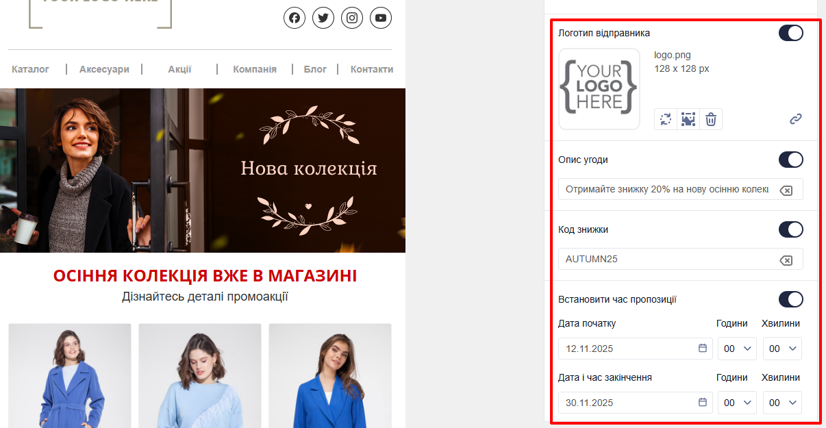Viewport: 826px width, 428px height.
Task: Replace the sender logo image
Action: [666, 119]
